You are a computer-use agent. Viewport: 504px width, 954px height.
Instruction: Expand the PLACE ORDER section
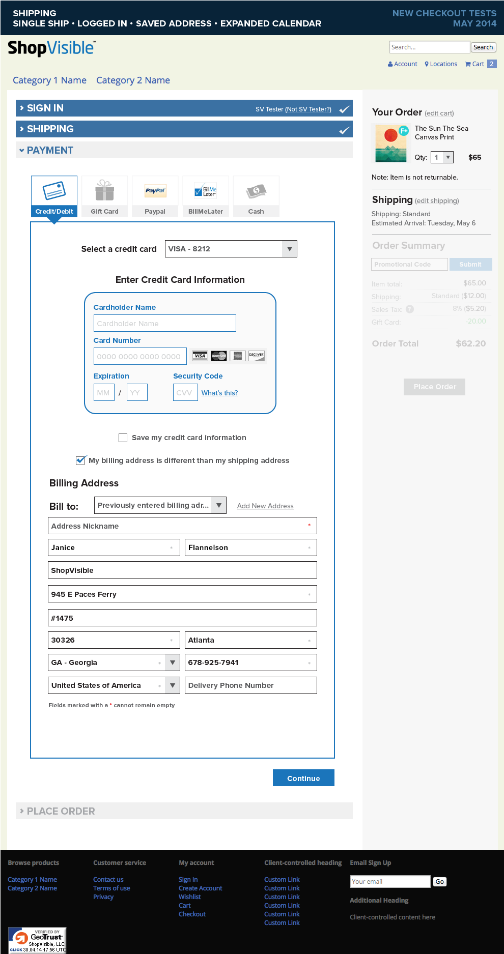[x=184, y=811]
